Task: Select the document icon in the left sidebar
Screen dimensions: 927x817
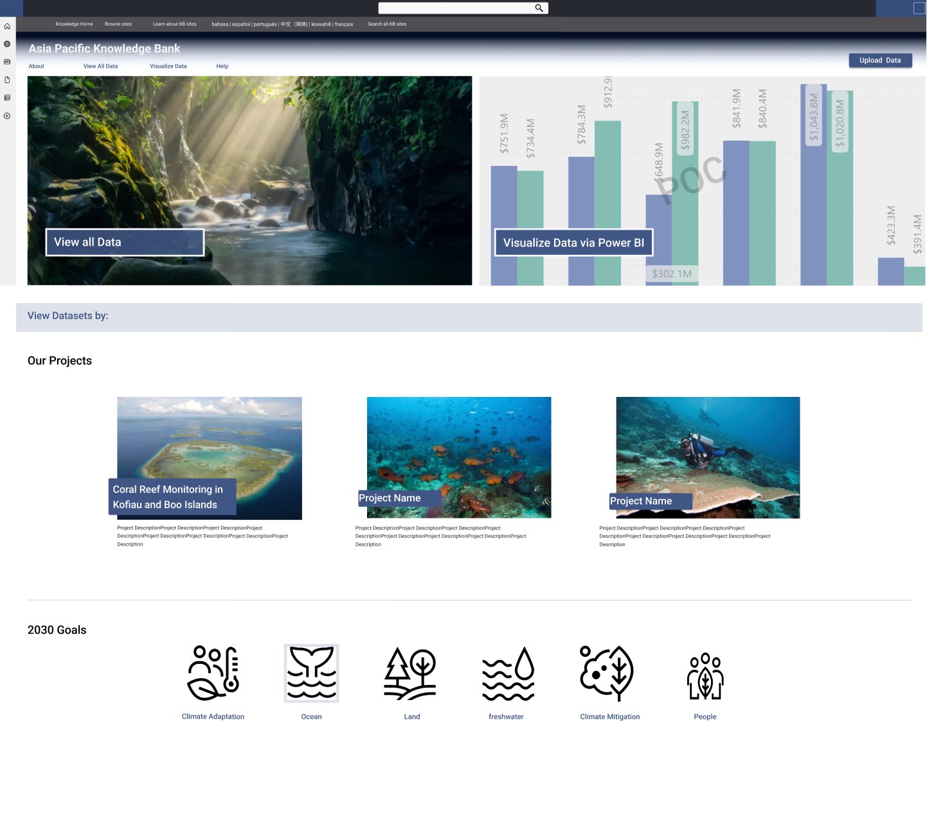Action: click(x=6, y=78)
